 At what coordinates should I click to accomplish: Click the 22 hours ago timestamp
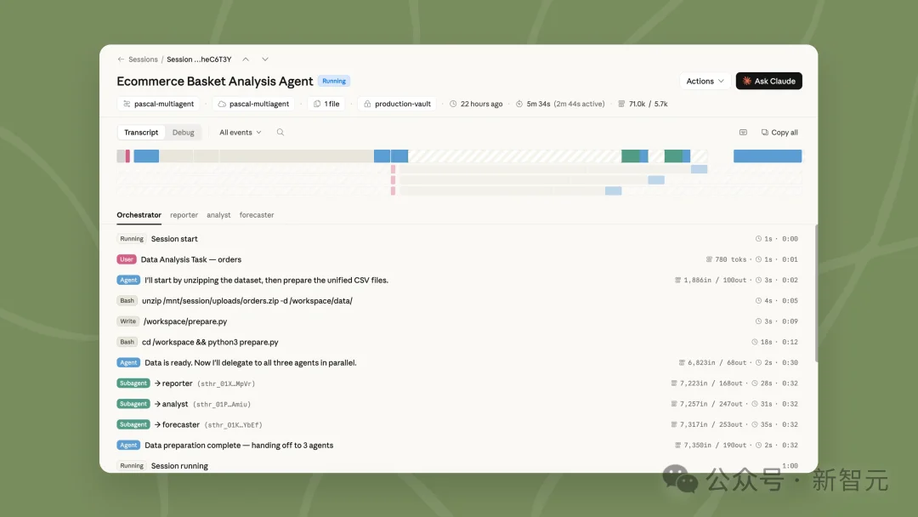(476, 104)
